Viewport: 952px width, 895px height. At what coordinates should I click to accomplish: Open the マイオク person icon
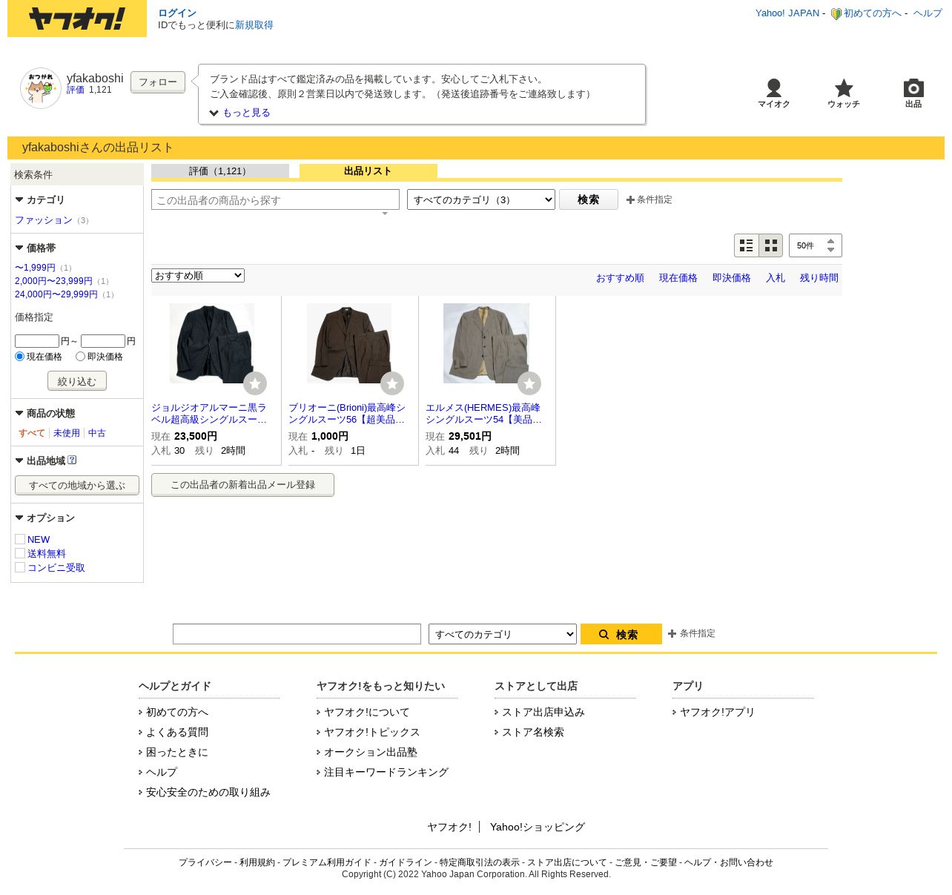(773, 88)
